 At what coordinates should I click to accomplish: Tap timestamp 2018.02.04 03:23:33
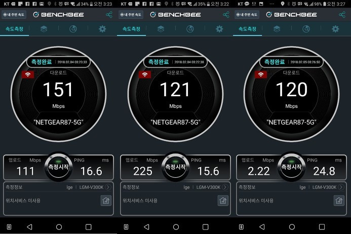tap(72, 62)
